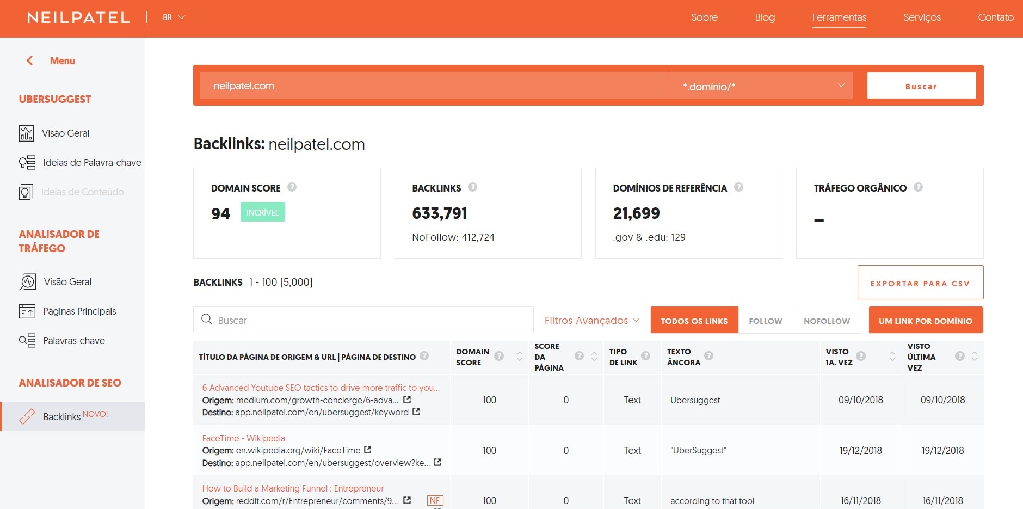Open external link icon for reddit.com origin
Image resolution: width=1023 pixels, height=509 pixels.
click(407, 500)
